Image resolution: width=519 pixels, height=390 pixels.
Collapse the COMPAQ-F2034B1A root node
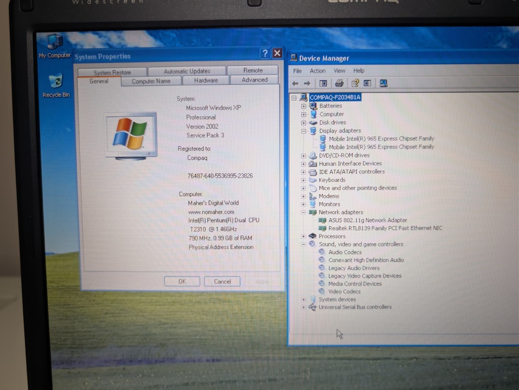coord(294,97)
